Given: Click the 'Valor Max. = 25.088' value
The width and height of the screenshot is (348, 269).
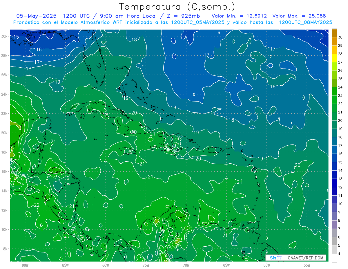Looking at the screenshot, I should click(x=299, y=16).
